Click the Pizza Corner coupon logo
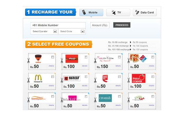Image resolution: width=179 pixels, height=115 pixels. 139,78
